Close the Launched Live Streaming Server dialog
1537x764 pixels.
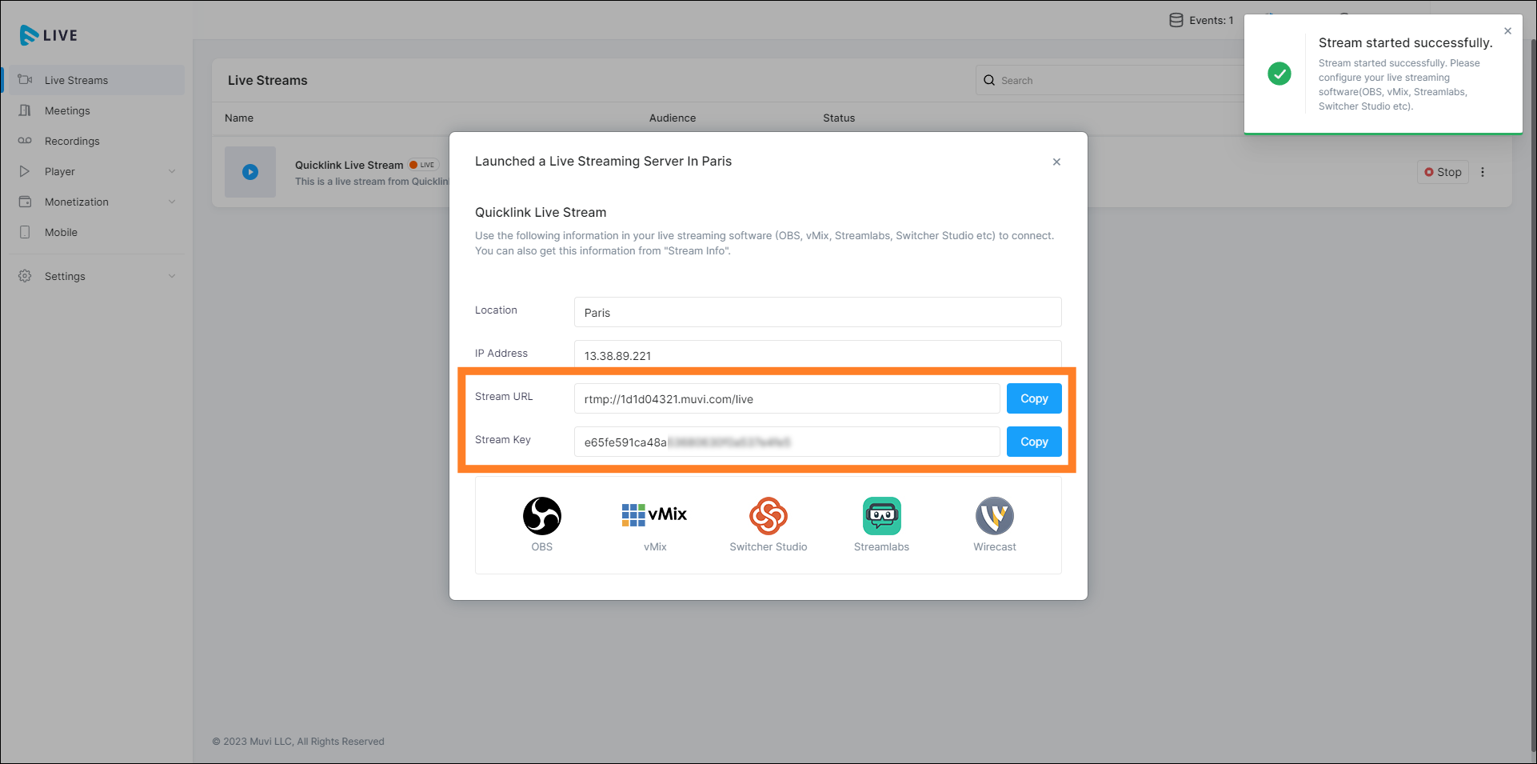coord(1056,162)
